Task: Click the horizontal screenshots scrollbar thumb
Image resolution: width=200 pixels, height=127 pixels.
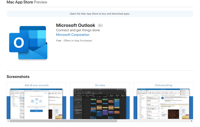Action: point(63,121)
